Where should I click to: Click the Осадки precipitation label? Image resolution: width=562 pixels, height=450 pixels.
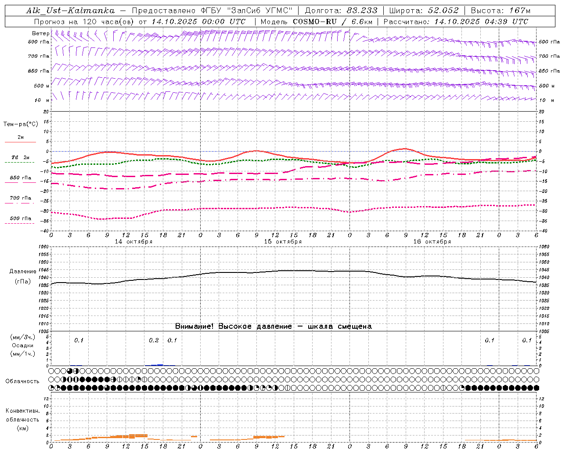(23, 345)
